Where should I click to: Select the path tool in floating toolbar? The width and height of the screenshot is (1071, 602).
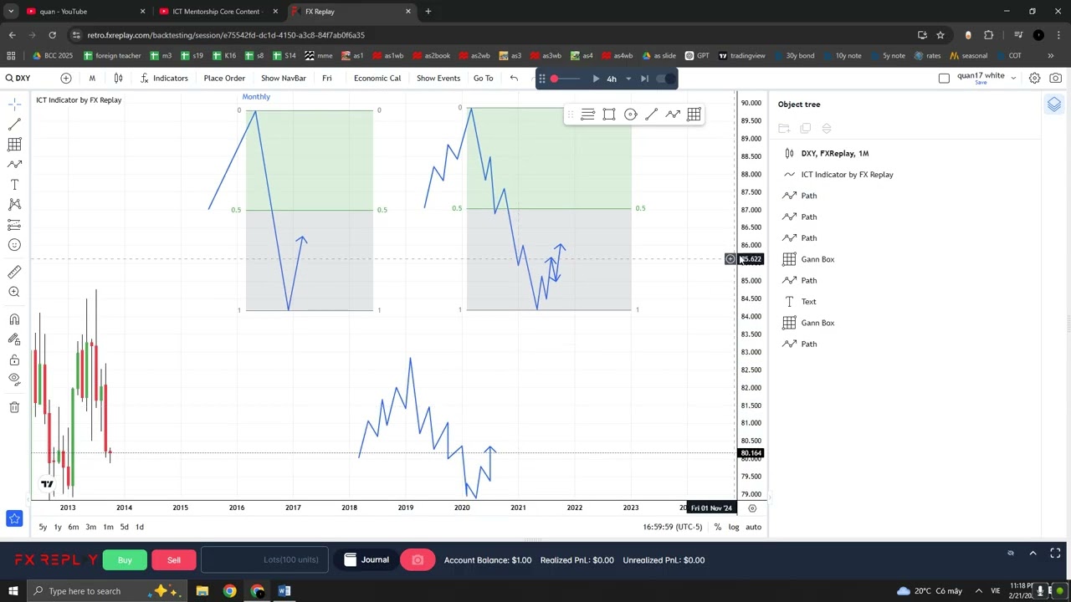coord(673,115)
